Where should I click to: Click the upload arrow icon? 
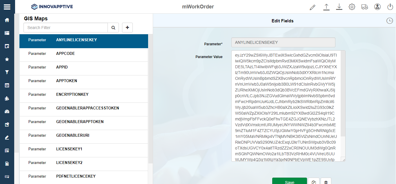pyautogui.click(x=326, y=7)
